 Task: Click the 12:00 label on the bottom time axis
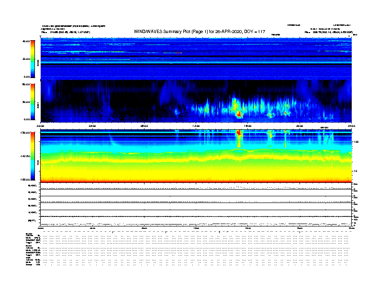point(196,228)
